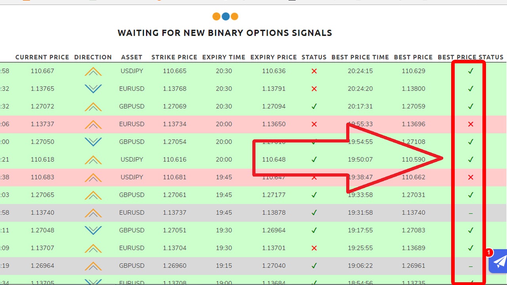Click the down direction arrow in the 1.27048 GBPUSD row

(93, 230)
